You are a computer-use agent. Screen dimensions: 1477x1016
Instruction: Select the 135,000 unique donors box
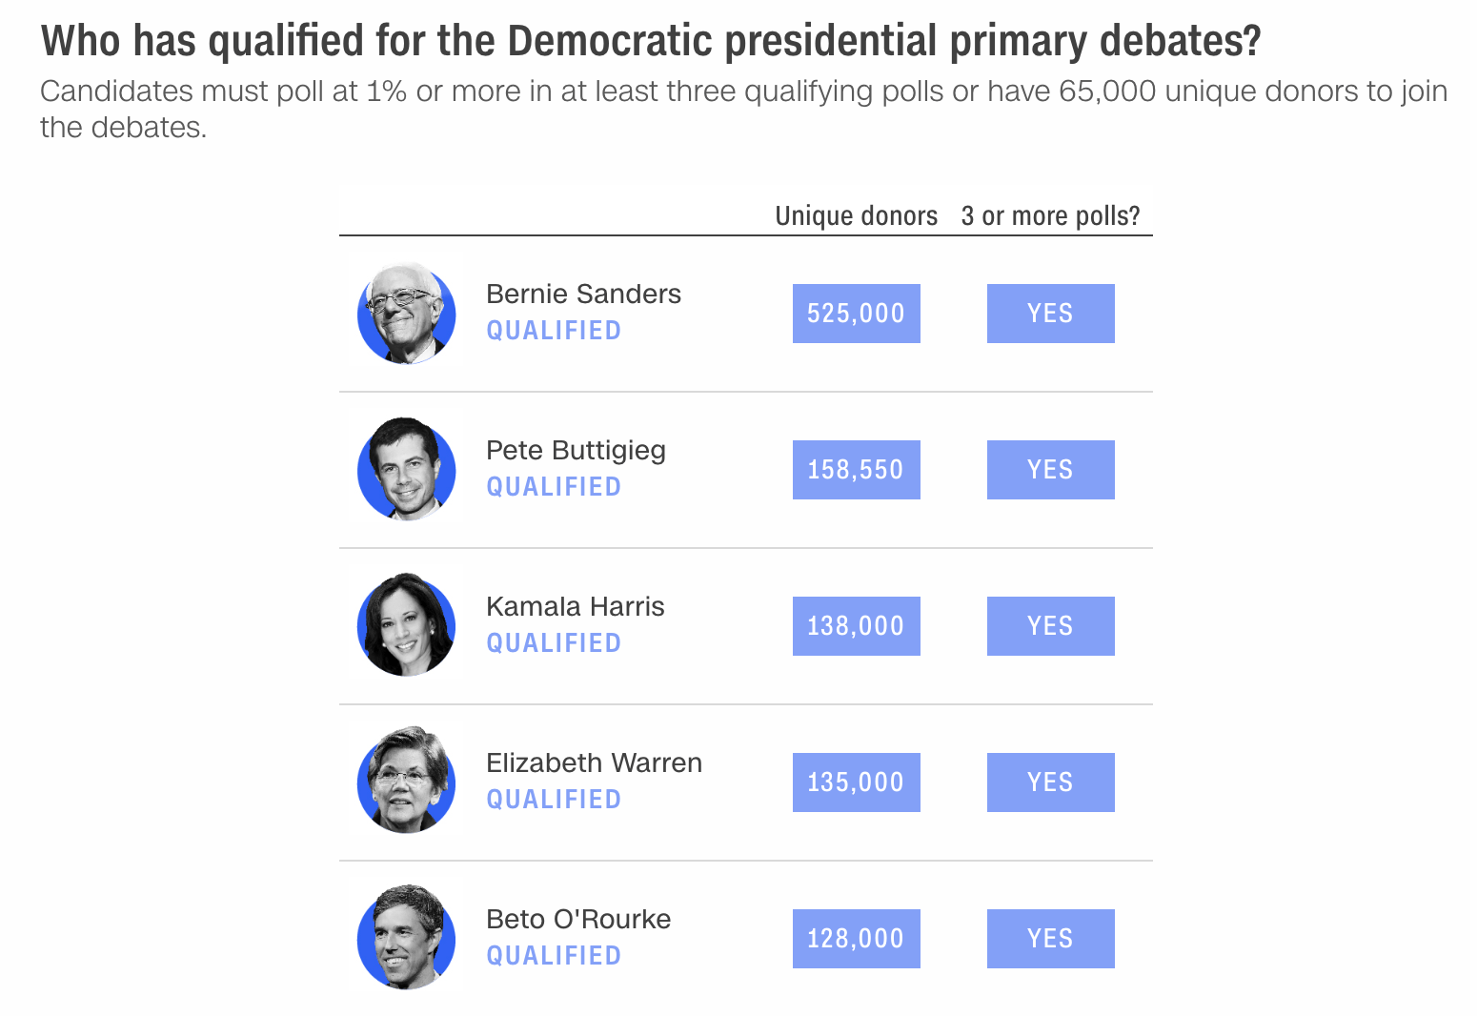pyautogui.click(x=856, y=782)
